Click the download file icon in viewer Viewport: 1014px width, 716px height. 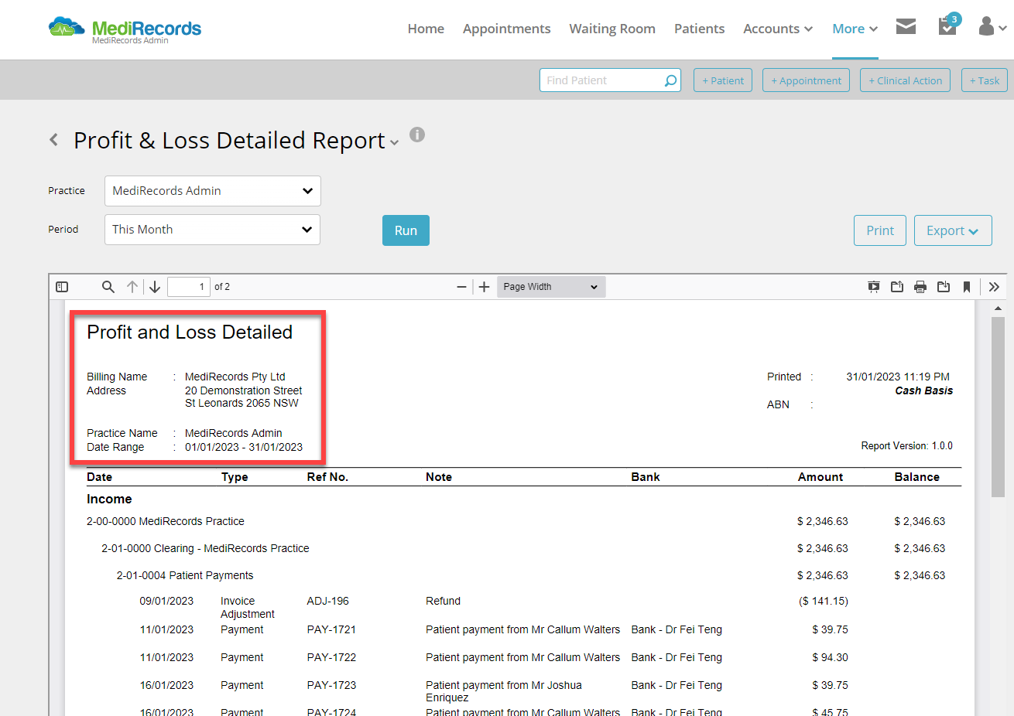pos(944,287)
